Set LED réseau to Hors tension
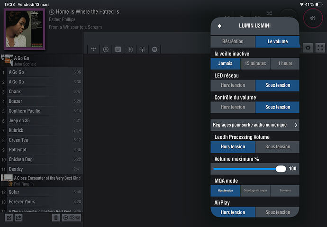The height and width of the screenshot is (227, 327). coord(233,85)
